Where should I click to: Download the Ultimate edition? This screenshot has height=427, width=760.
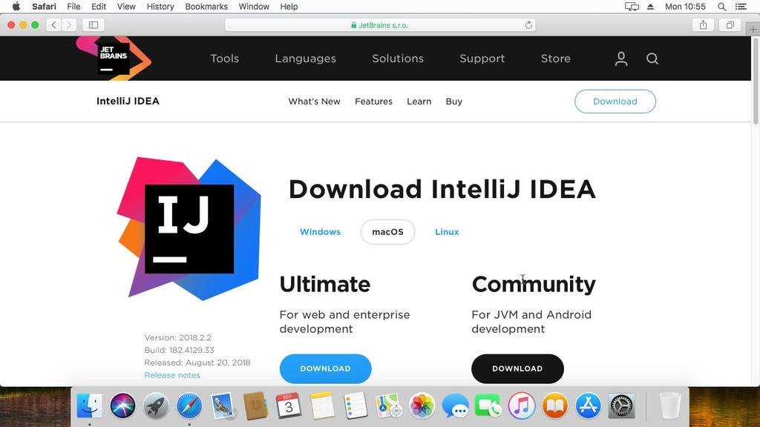pos(325,368)
